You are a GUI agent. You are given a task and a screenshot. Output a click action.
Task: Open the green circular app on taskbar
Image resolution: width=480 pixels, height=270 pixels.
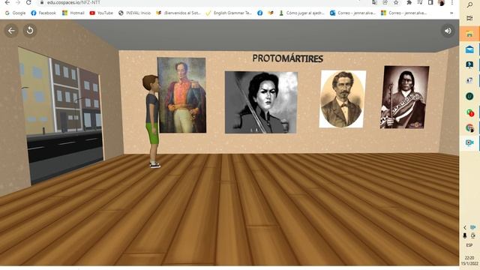coord(469,97)
